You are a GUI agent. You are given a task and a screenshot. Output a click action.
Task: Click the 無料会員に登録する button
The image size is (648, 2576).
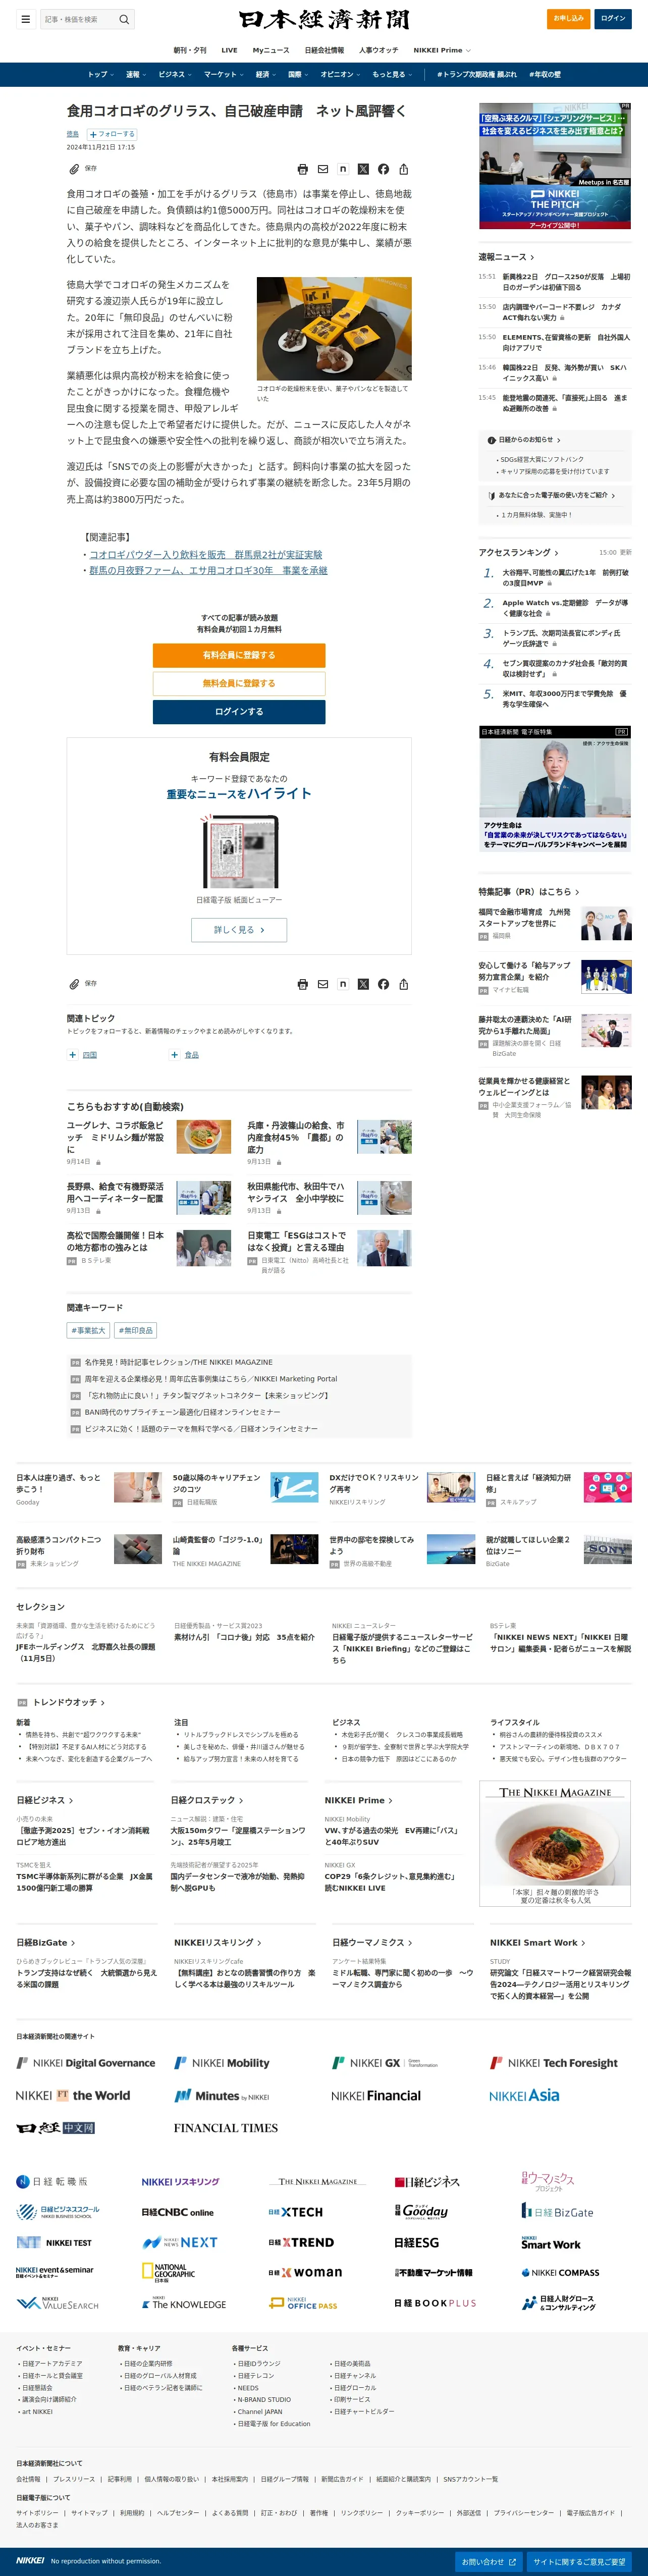pyautogui.click(x=239, y=683)
